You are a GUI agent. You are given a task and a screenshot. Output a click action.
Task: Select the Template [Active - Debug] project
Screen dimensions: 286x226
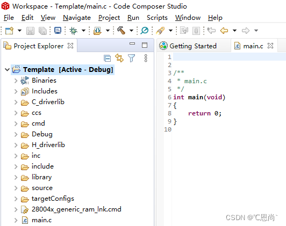(63, 70)
